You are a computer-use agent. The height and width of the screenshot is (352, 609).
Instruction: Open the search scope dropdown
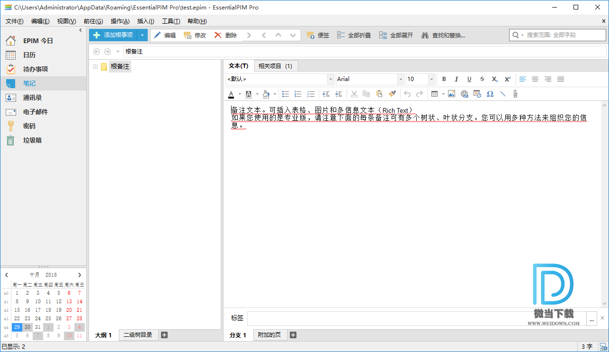(x=523, y=35)
